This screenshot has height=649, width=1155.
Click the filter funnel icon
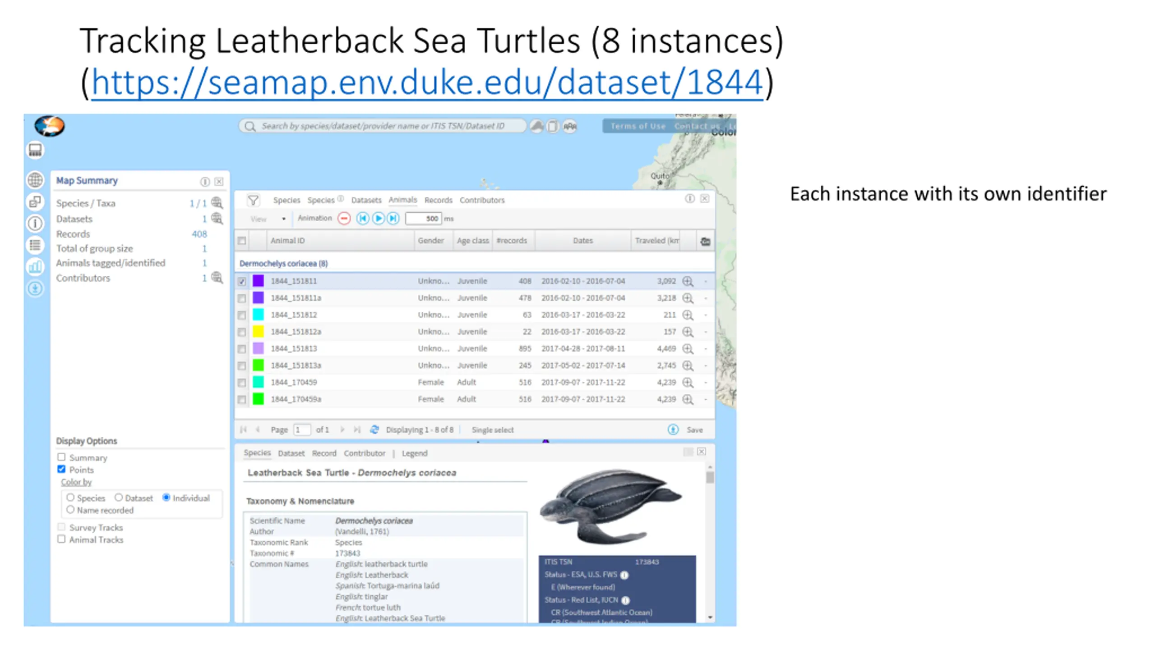[253, 200]
